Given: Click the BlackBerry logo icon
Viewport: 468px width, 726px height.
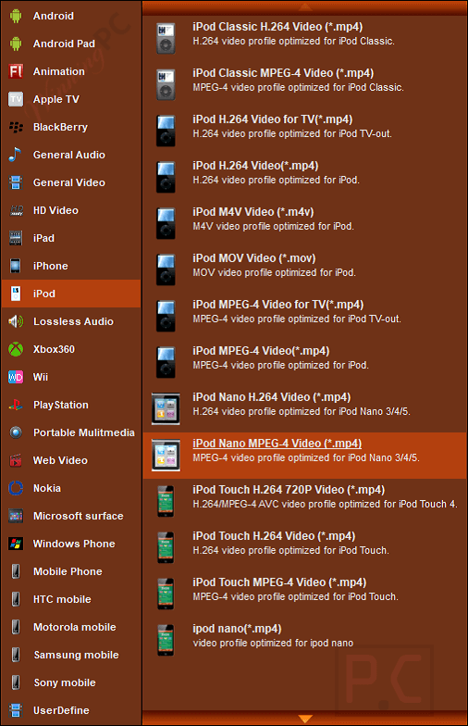Looking at the screenshot, I should (16, 127).
